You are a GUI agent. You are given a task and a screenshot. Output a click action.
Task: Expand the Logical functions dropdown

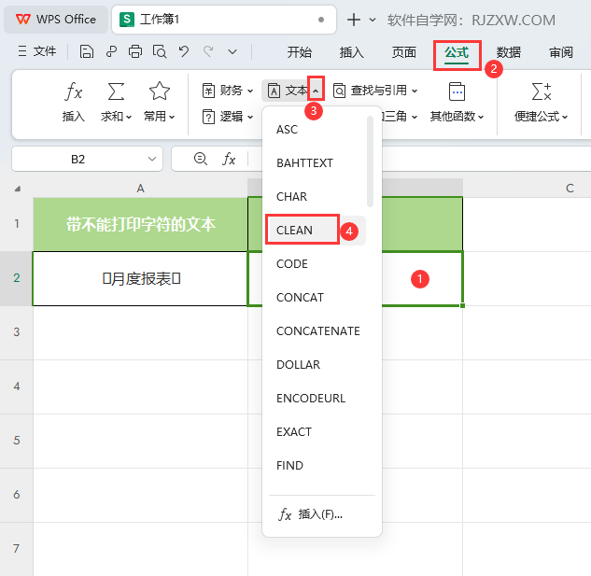tap(227, 117)
